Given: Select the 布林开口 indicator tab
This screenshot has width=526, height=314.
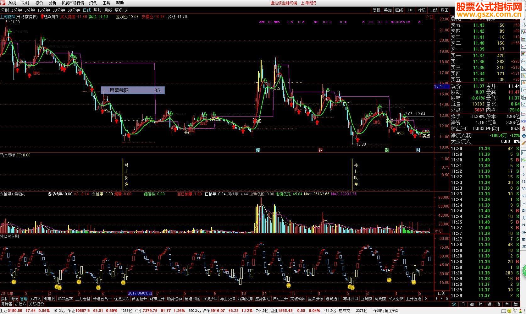Looking at the screenshot, I should pyautogui.click(x=351, y=299).
